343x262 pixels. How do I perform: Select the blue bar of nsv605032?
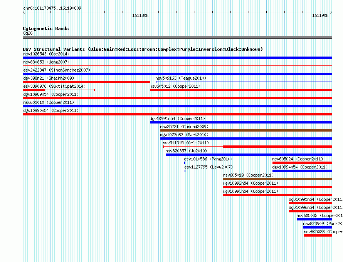tap(314, 219)
